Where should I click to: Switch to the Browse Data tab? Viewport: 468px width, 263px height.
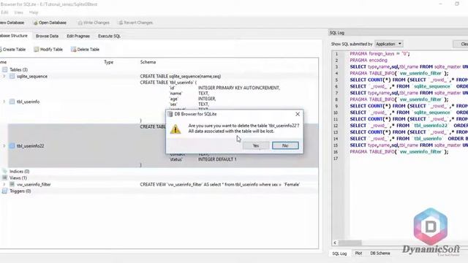click(x=47, y=36)
